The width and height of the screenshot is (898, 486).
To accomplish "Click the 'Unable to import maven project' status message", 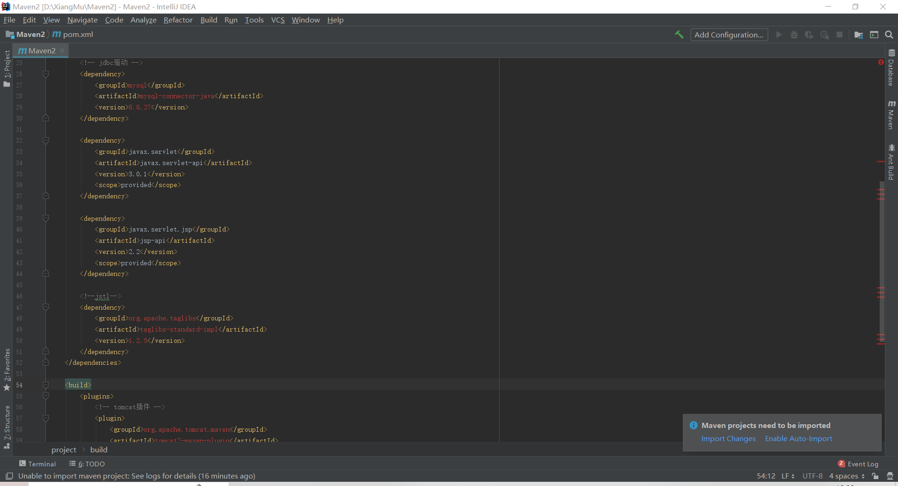I will pos(137,476).
